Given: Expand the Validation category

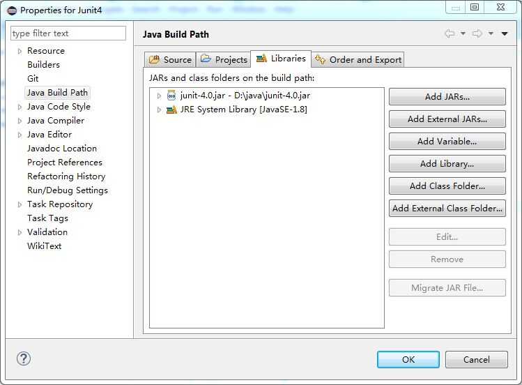Looking at the screenshot, I should tap(20, 232).
